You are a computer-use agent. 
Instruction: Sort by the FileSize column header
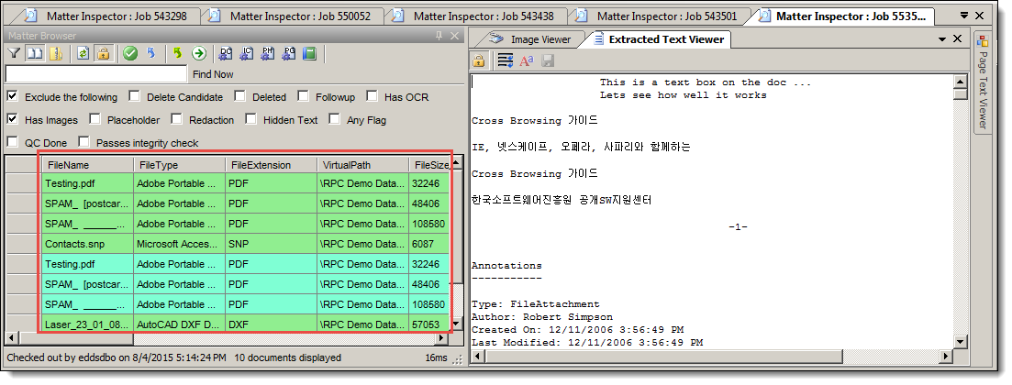429,165
